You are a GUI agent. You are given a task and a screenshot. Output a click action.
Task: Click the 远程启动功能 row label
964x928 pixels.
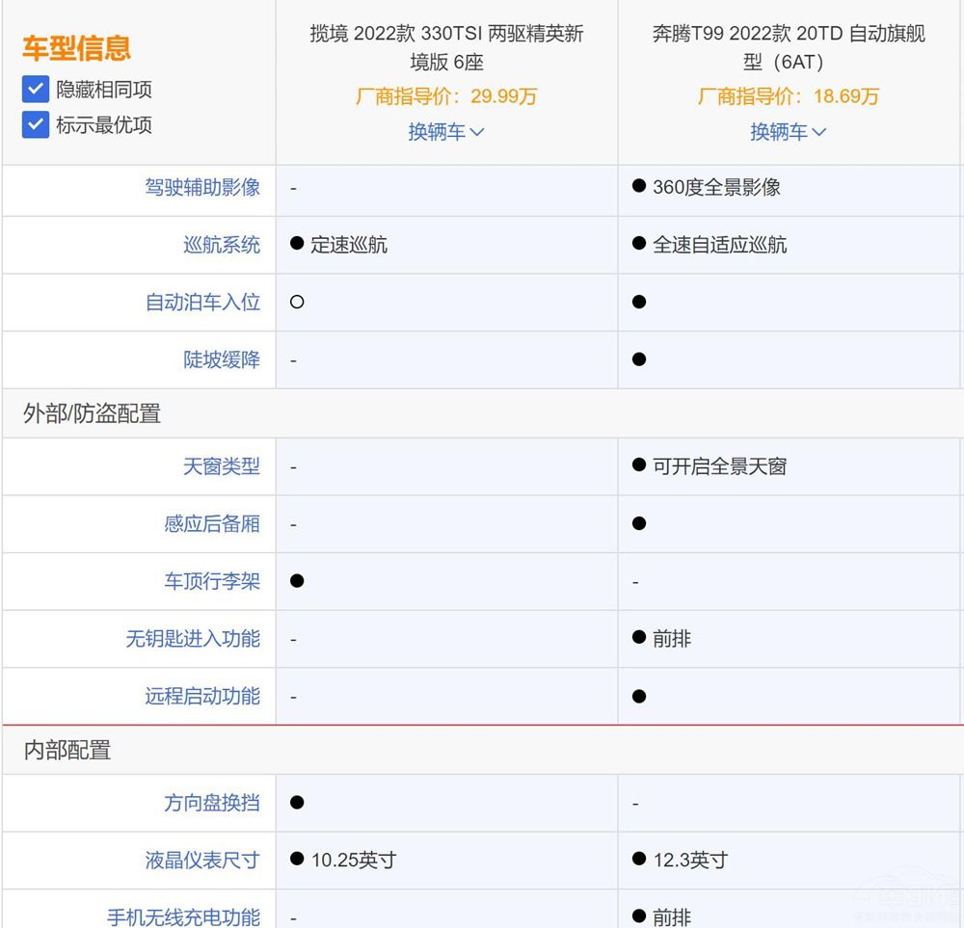(x=202, y=696)
